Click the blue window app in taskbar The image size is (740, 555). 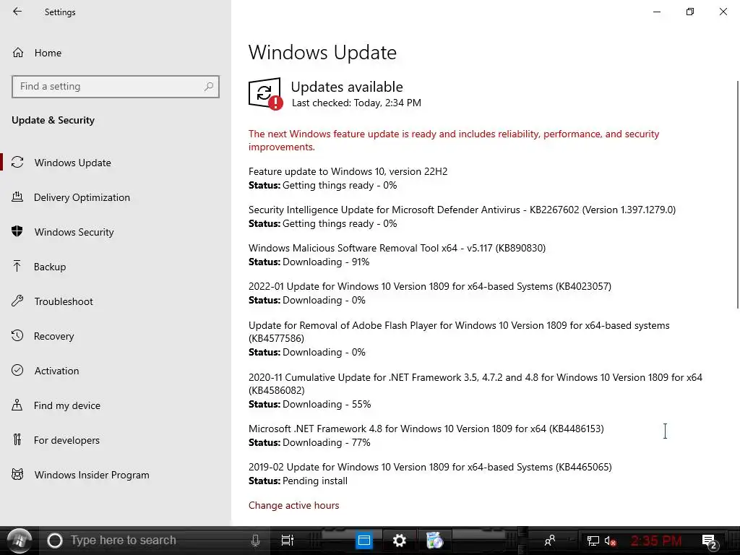[x=364, y=541]
